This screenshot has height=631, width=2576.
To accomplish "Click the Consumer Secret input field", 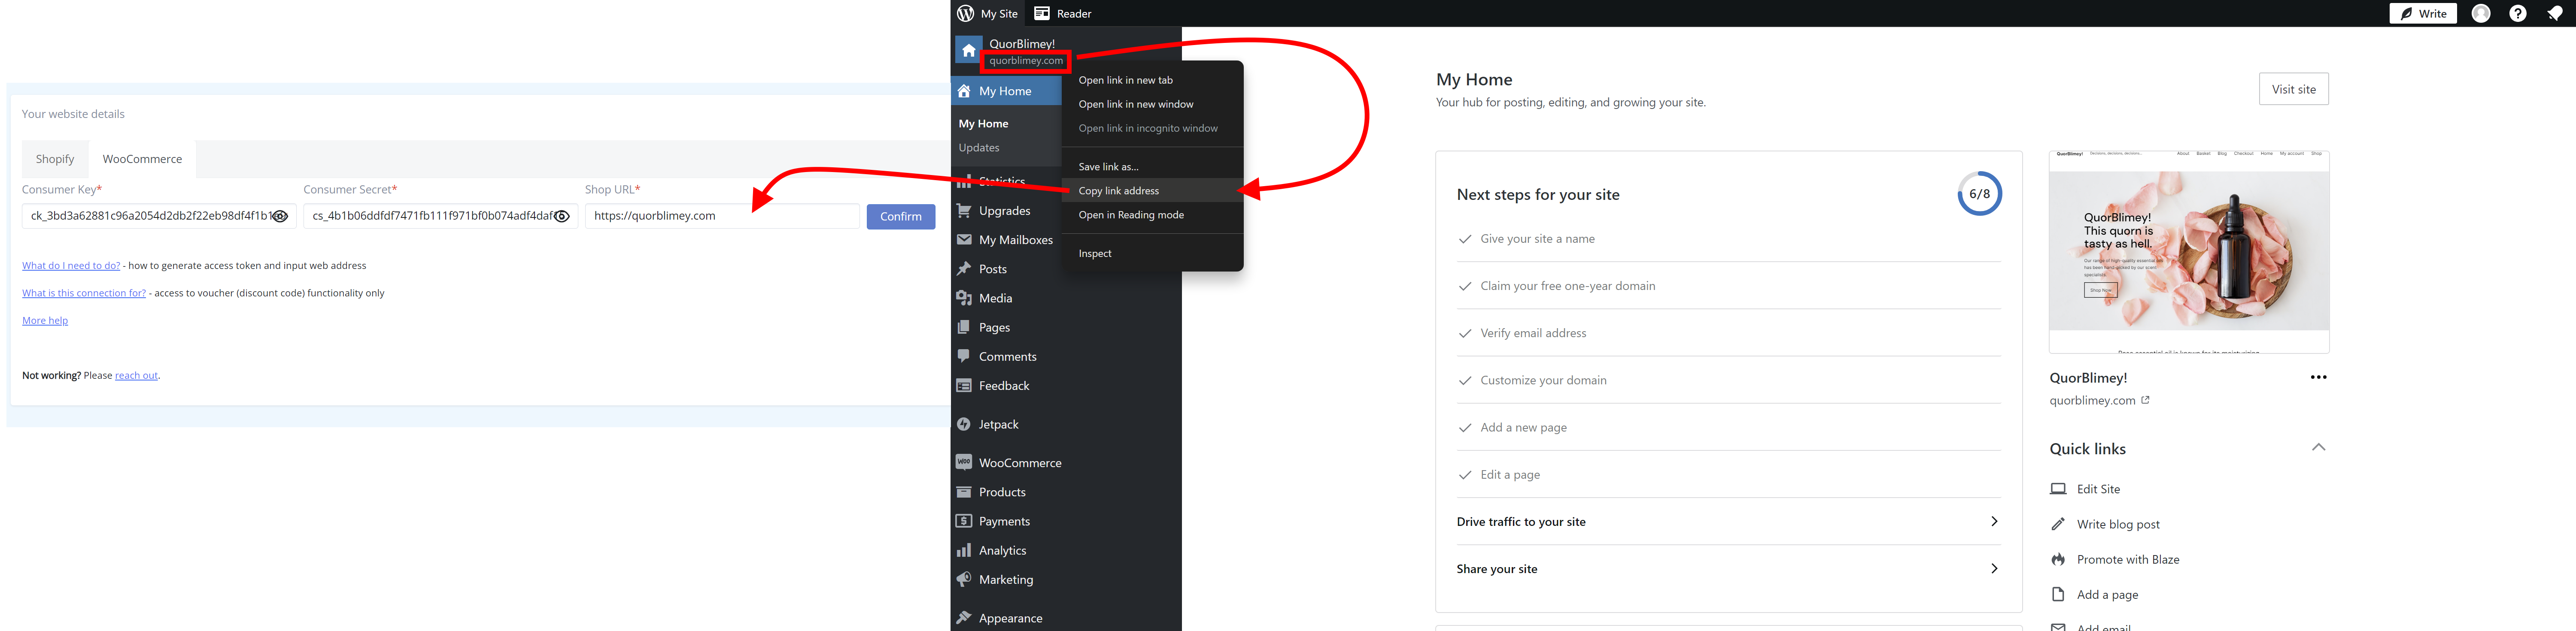I will click(440, 216).
